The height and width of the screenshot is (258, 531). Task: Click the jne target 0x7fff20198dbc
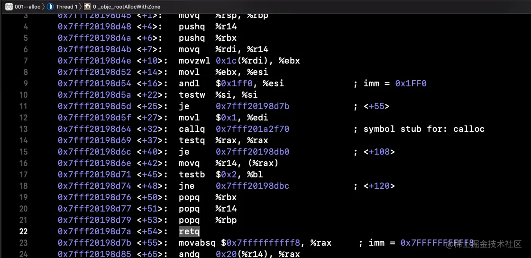(252, 186)
